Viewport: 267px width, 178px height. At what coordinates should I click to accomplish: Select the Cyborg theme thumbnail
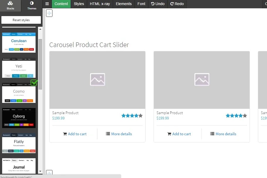(19, 118)
